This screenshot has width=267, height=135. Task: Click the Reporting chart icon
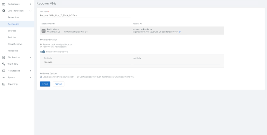point(4,84)
